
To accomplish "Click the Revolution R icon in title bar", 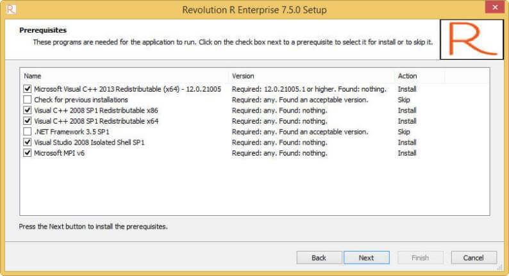I will (x=10, y=10).
